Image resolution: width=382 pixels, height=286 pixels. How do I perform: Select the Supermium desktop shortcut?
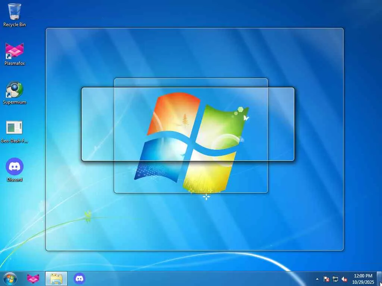15,93
